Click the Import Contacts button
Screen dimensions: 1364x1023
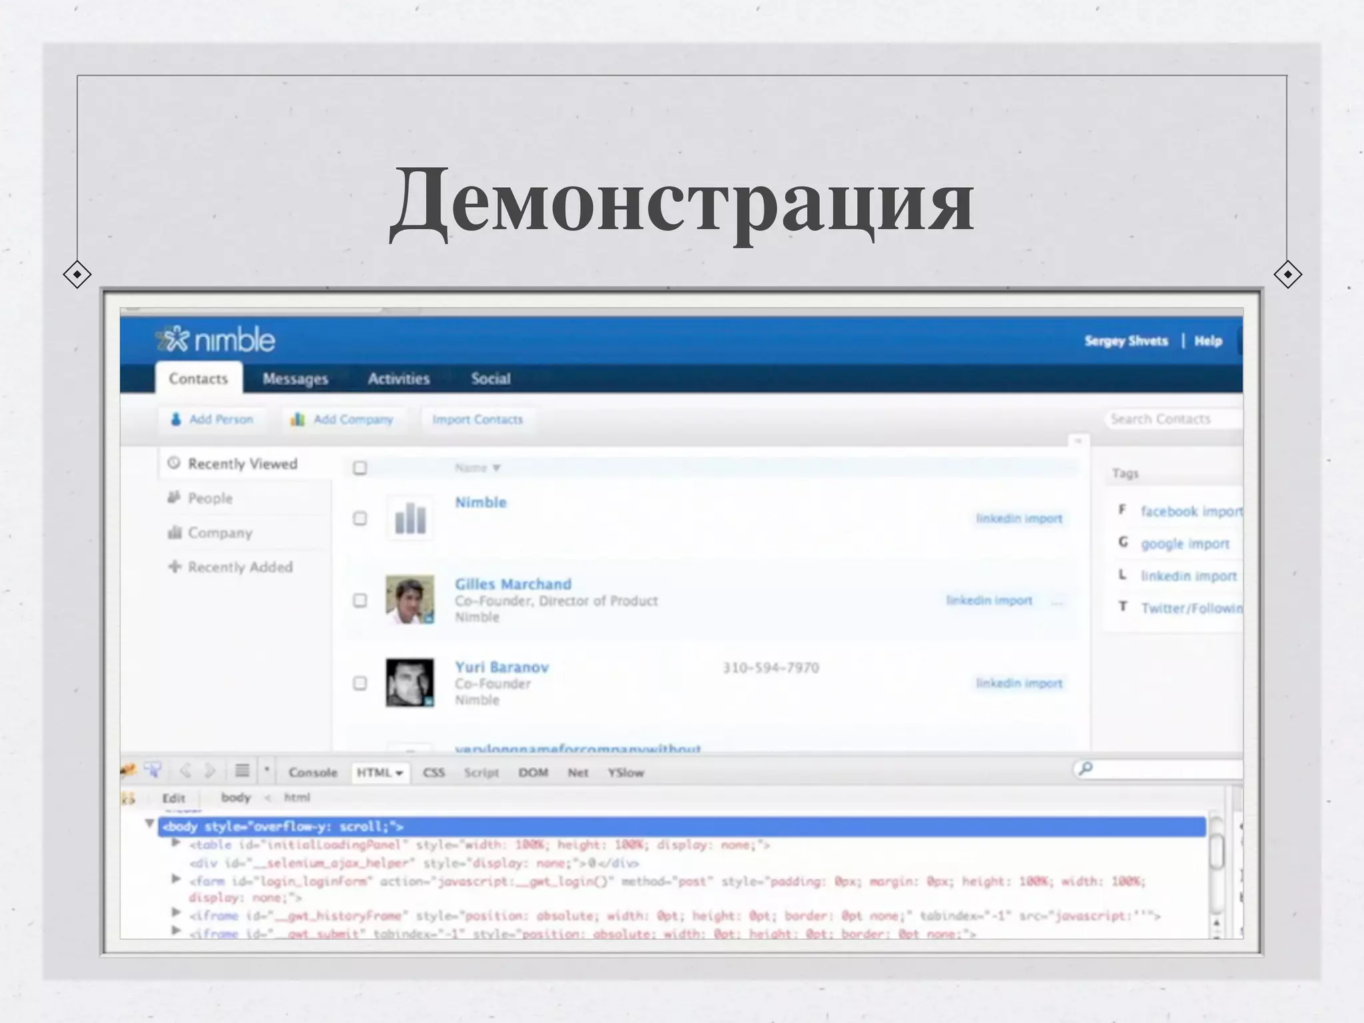tap(478, 420)
